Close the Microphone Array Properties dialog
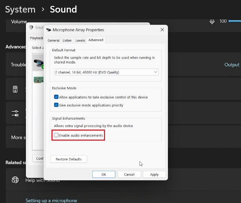This screenshot has height=203, width=241. point(162,30)
